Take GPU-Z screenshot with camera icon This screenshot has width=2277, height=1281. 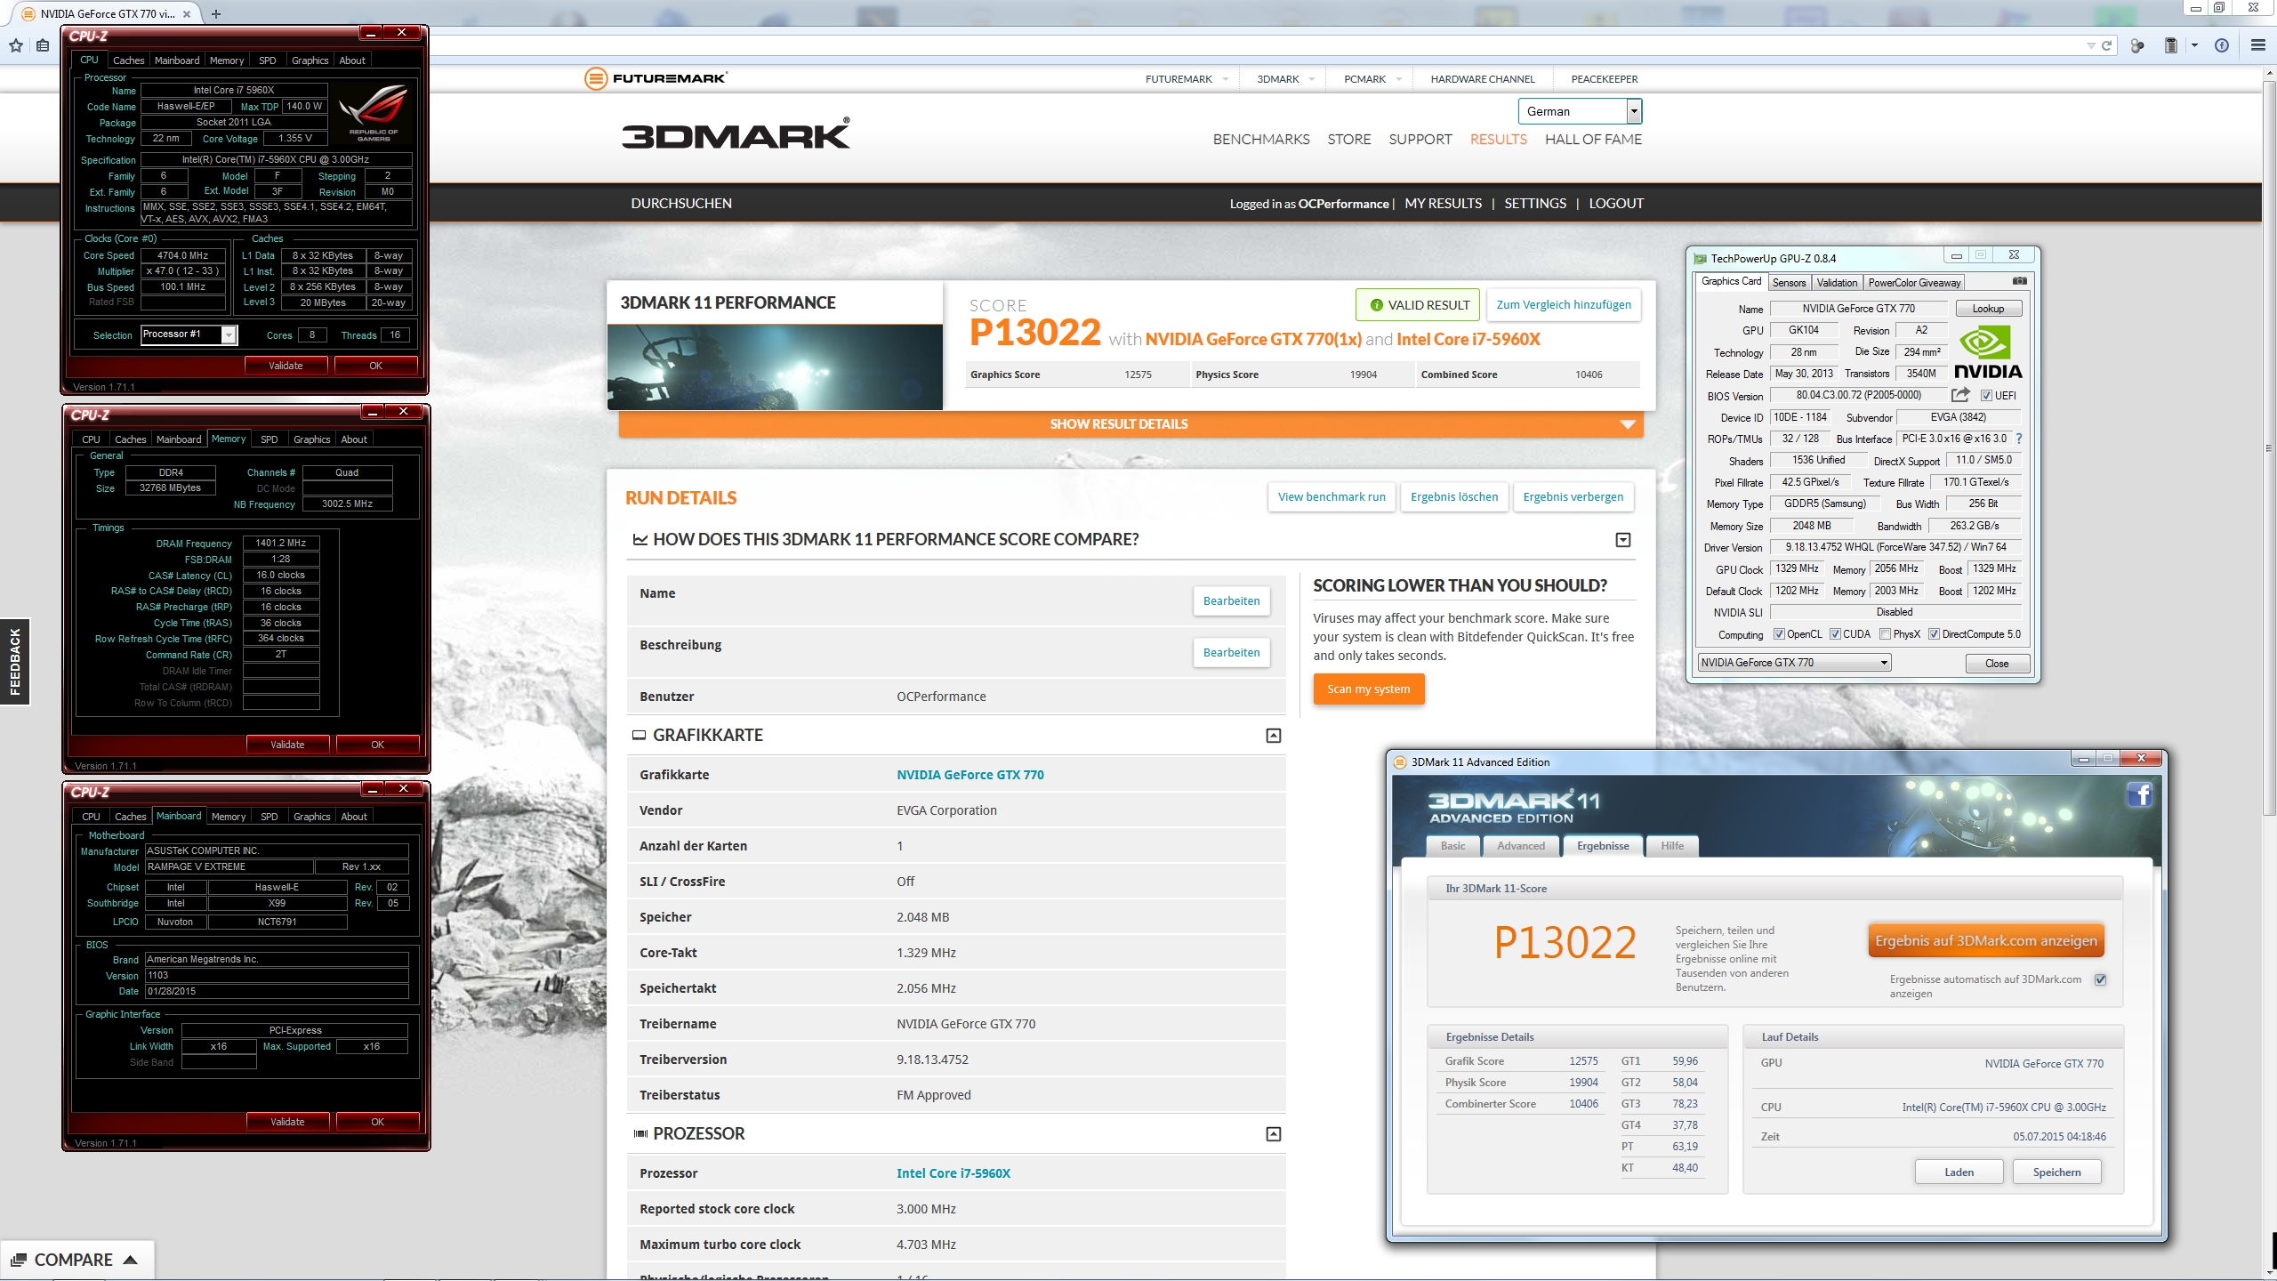coord(2020,281)
